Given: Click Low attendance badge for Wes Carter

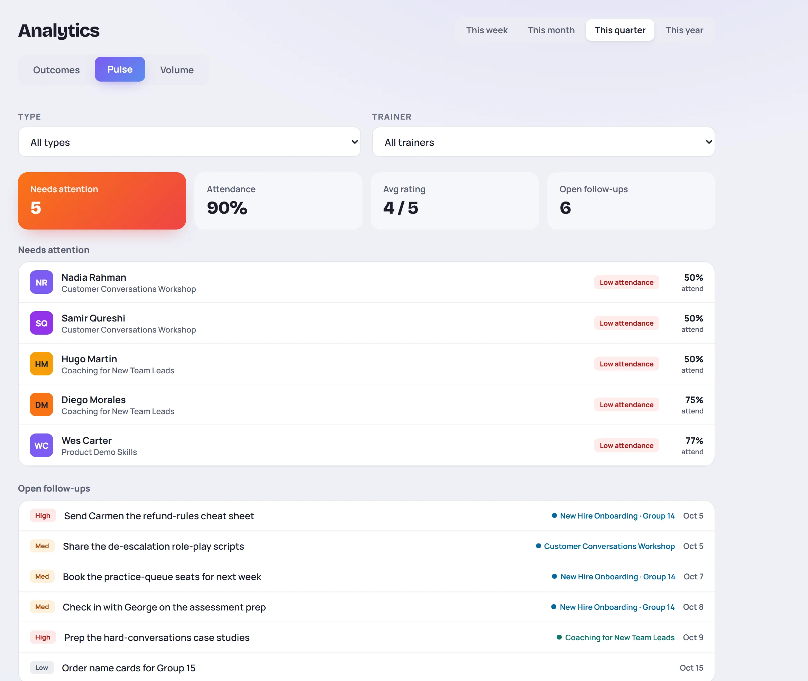Looking at the screenshot, I should (626, 446).
